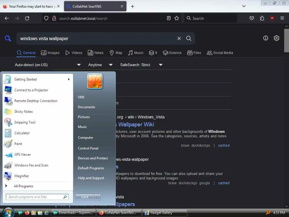289x217 pixels.
Task: Open Snipping Tool from Start menu
Action: [38, 122]
